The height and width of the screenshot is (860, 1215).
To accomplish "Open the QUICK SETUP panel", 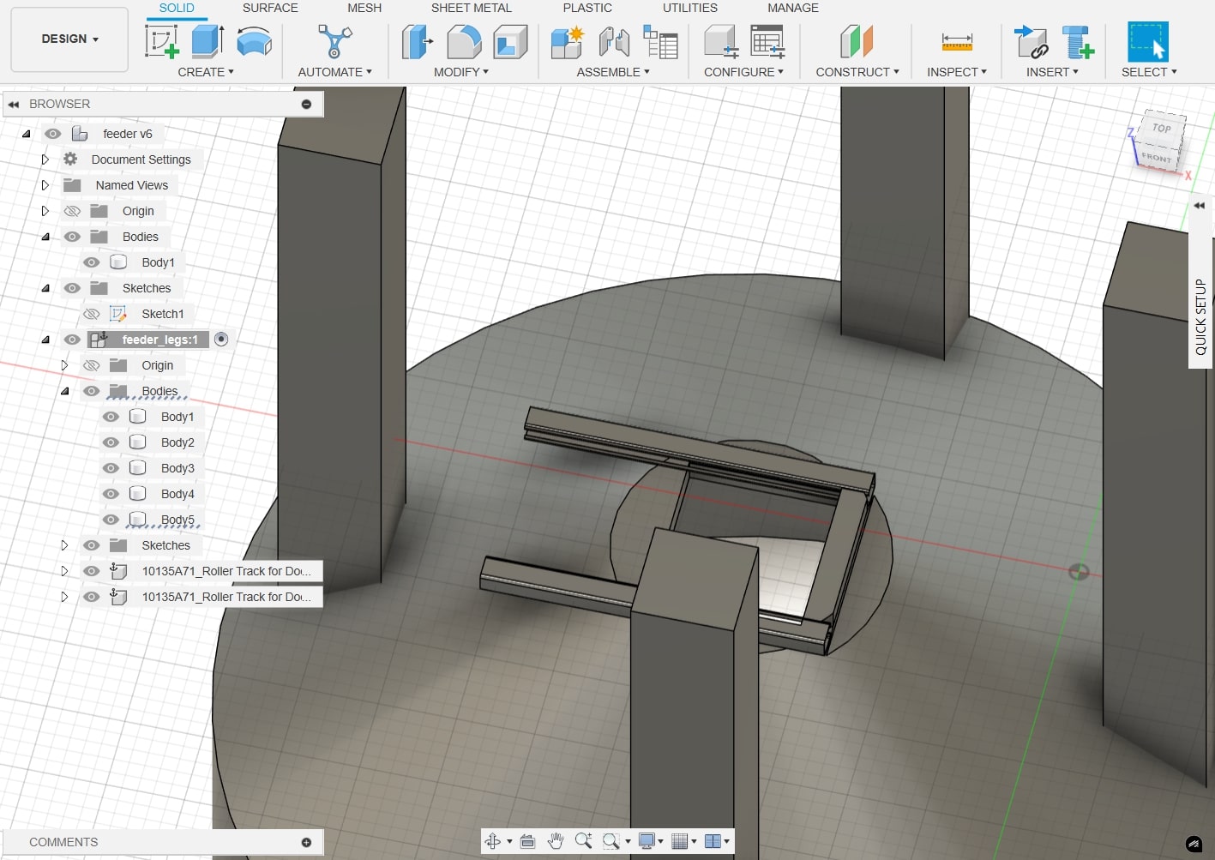I will [x=1200, y=317].
